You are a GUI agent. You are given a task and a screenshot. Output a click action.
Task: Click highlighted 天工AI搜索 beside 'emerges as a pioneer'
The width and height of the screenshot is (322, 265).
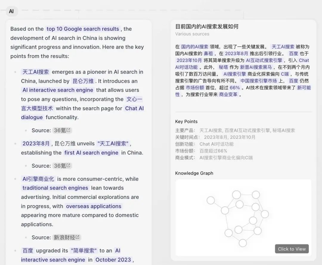pyautogui.click(x=36, y=72)
